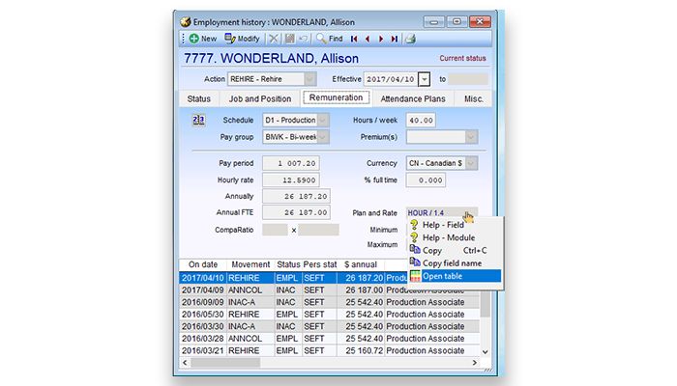Image resolution: width=677 pixels, height=386 pixels.
Task: Choose Open table from context menu
Action: coord(456,276)
